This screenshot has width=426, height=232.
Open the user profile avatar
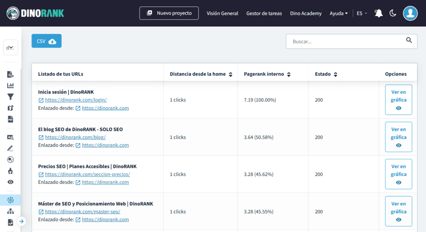click(x=410, y=13)
